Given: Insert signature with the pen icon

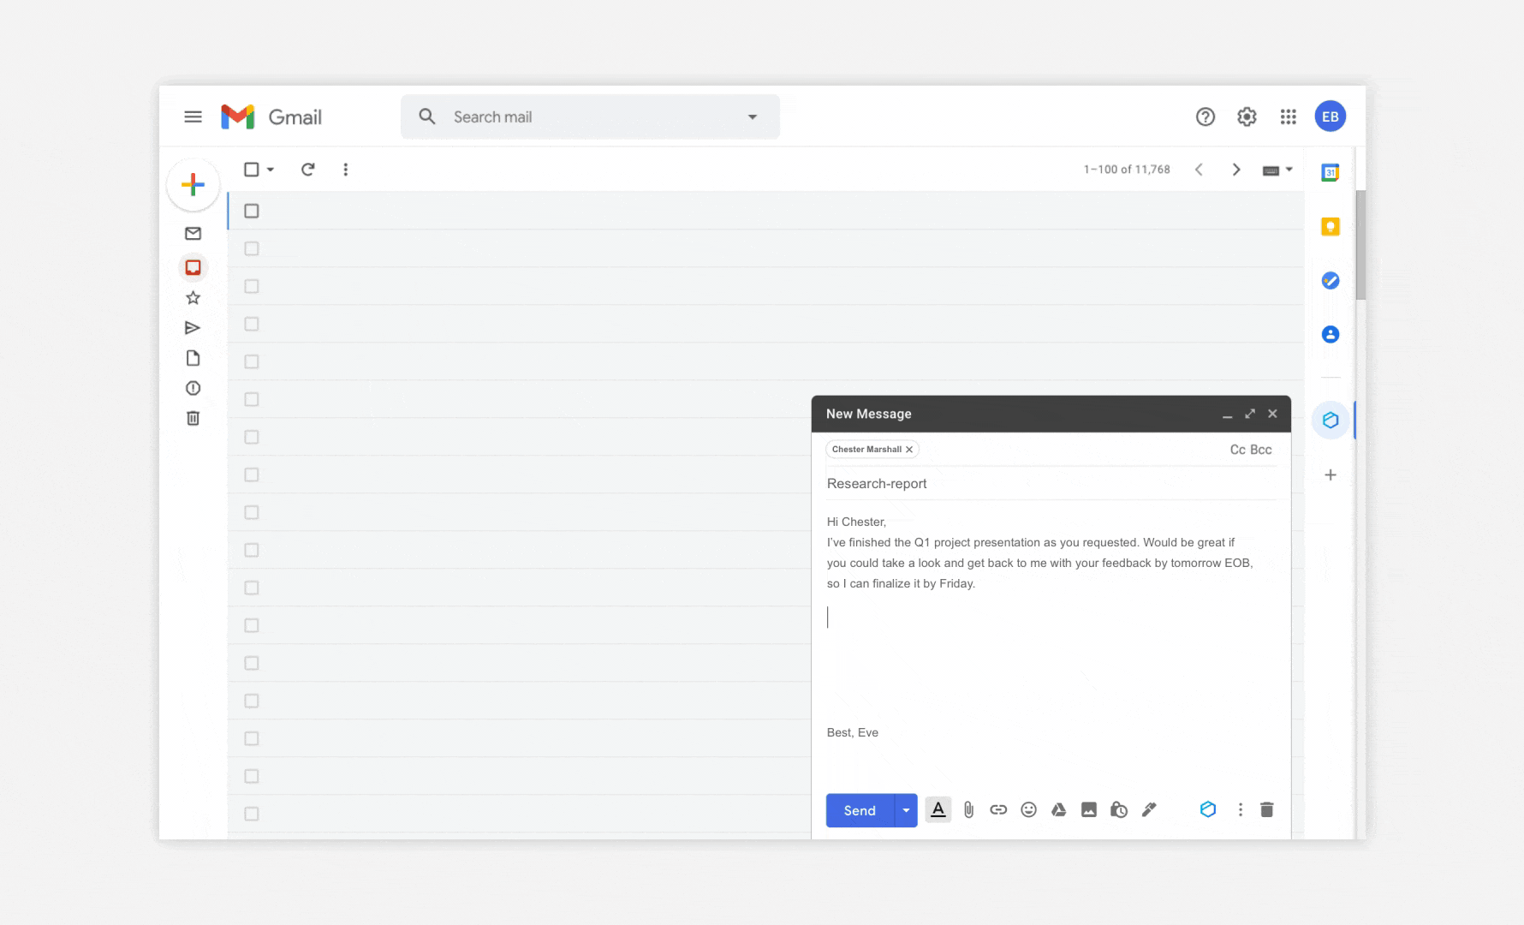Looking at the screenshot, I should point(1149,809).
